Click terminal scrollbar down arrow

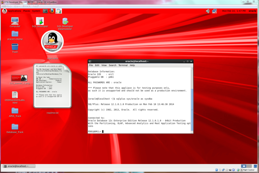point(192,132)
